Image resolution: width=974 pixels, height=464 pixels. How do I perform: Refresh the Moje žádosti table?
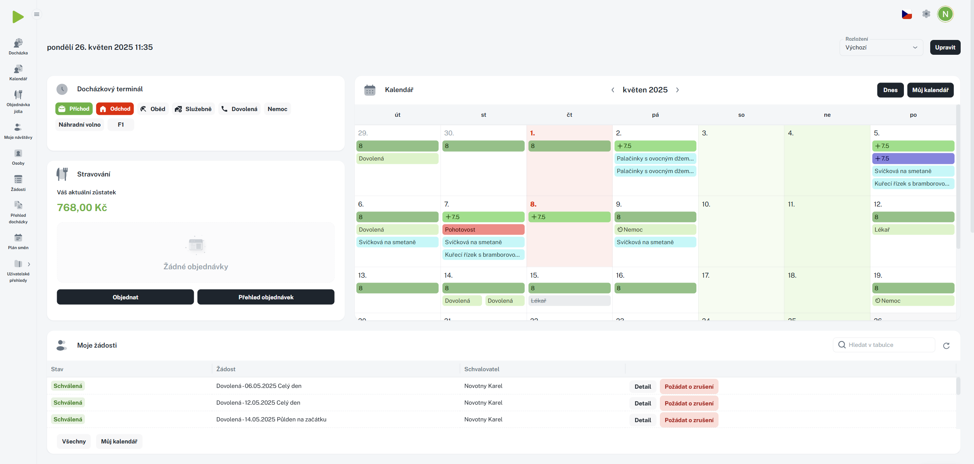point(946,345)
